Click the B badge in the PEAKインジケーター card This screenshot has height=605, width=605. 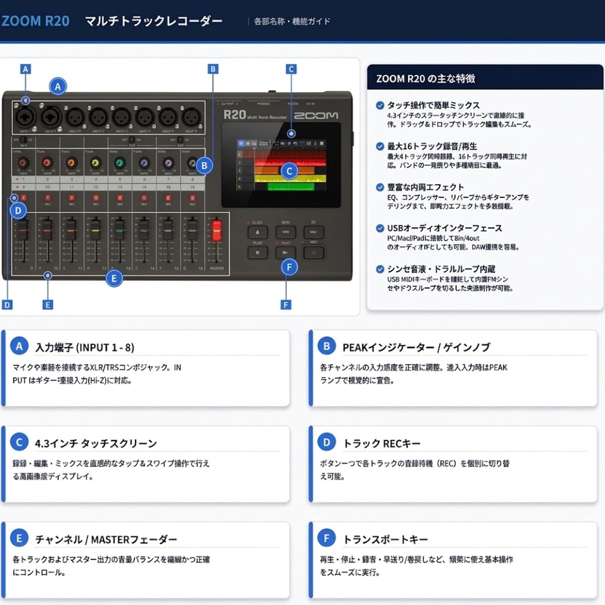click(x=327, y=346)
